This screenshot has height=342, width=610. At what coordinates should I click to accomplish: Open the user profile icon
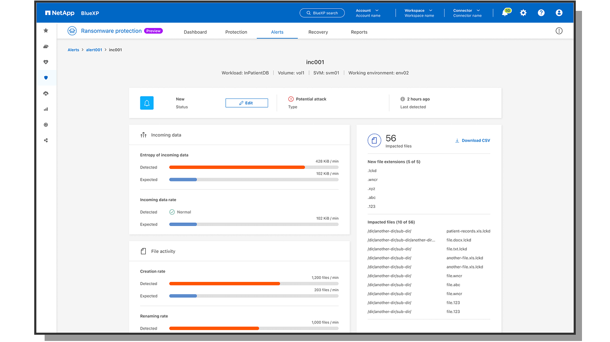(559, 12)
